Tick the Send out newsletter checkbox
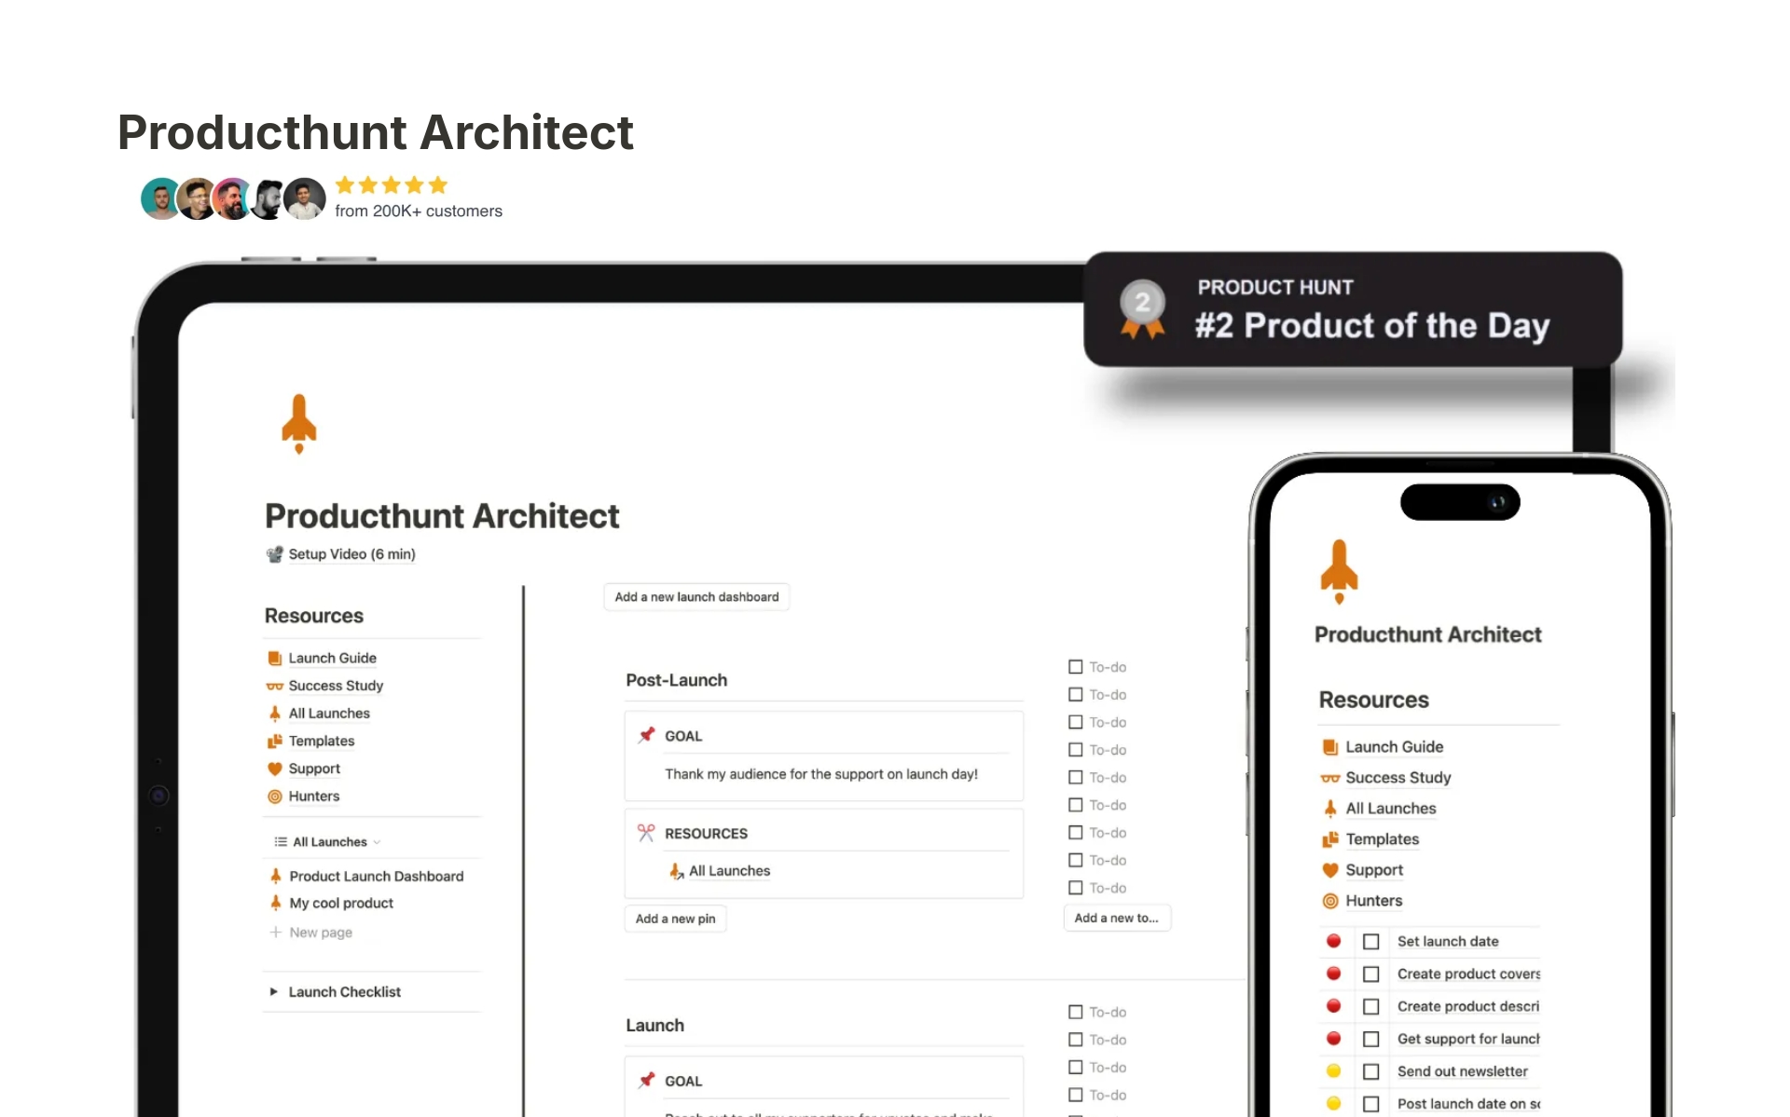Image resolution: width=1790 pixels, height=1117 pixels. 1371,1071
